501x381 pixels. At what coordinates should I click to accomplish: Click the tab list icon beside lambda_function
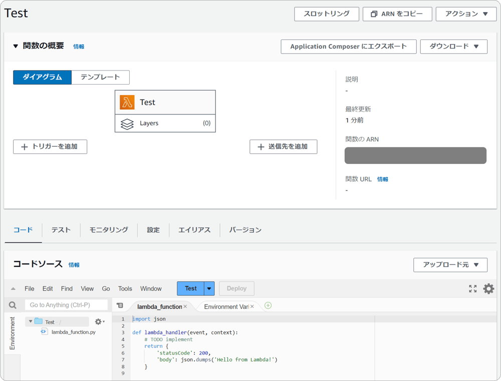click(x=120, y=305)
